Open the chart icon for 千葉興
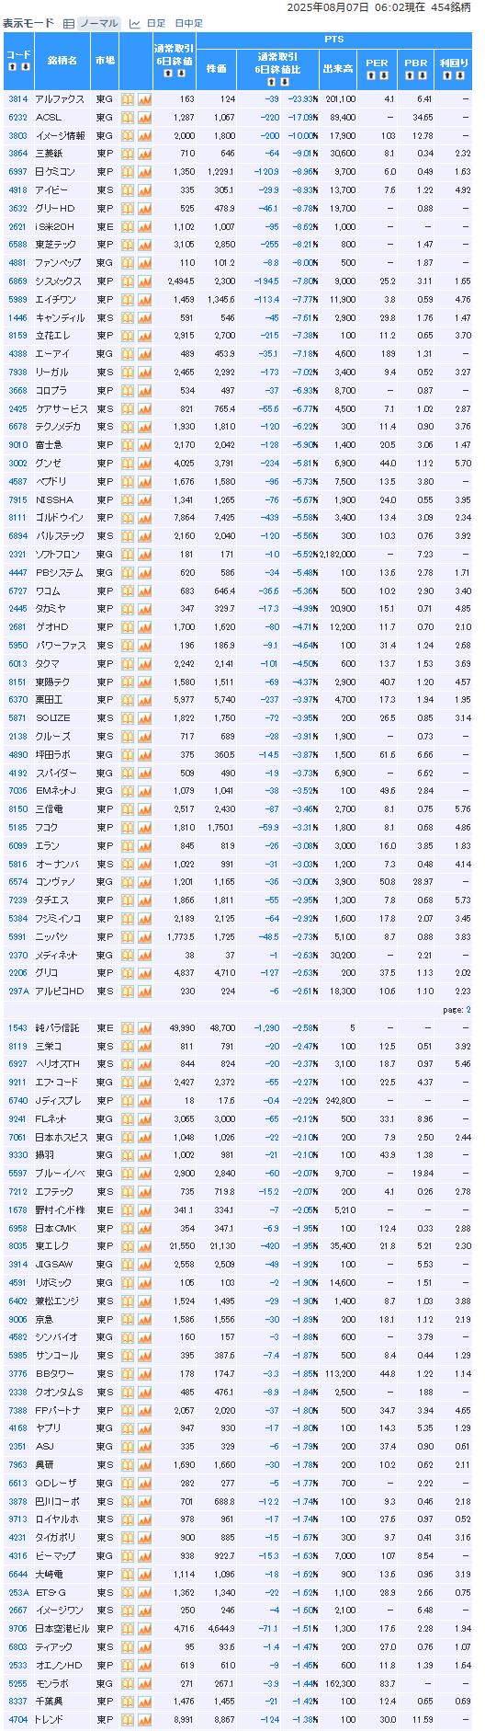This screenshot has width=485, height=1731. 144,1702
